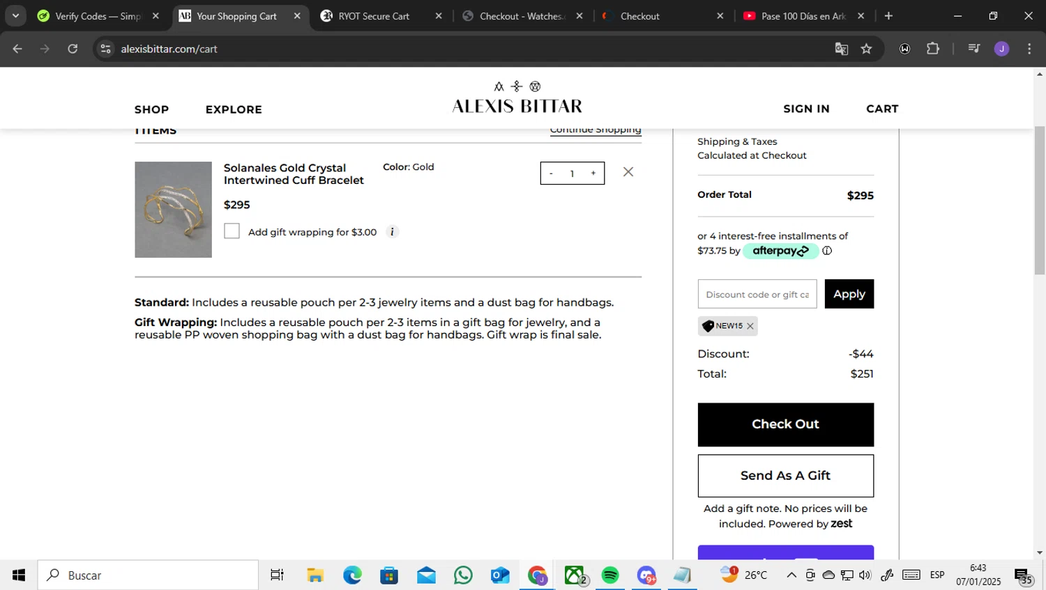Open the weather 26°C widget

(x=744, y=575)
